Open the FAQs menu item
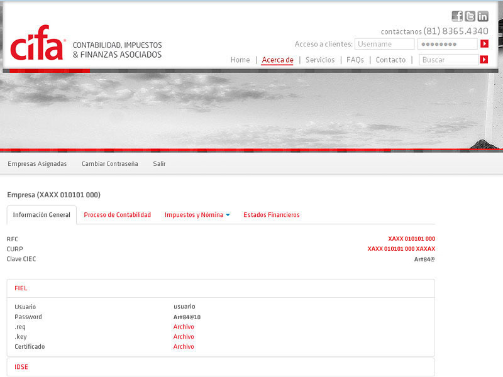 point(355,60)
